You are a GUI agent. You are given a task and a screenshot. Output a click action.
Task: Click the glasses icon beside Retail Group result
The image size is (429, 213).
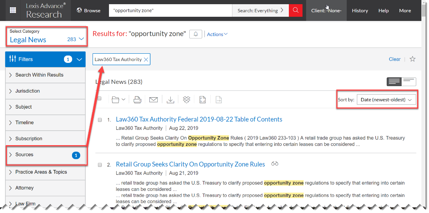pos(275,164)
